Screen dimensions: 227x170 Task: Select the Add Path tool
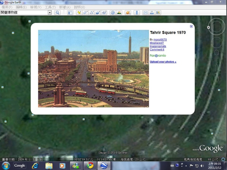pyautogui.click(x=92, y=13)
